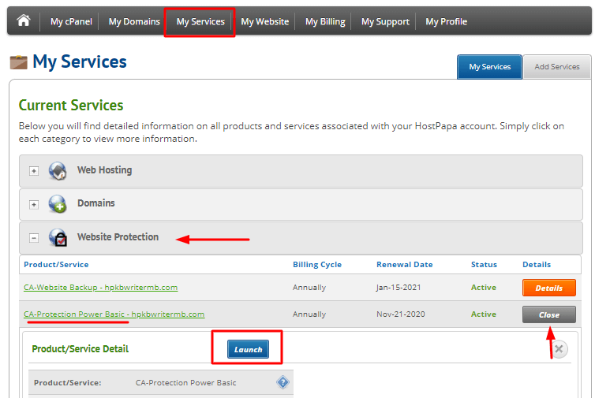The width and height of the screenshot is (595, 398).
Task: Click the Product/Service Detail heading
Action: [x=80, y=348]
